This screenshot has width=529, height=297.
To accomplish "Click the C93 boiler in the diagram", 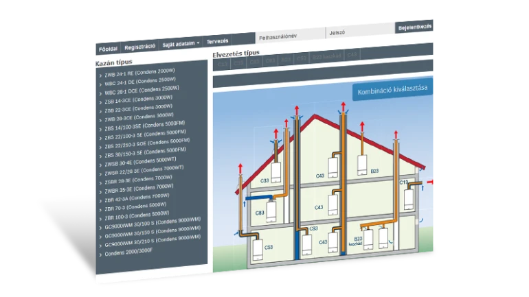I will [306, 245].
